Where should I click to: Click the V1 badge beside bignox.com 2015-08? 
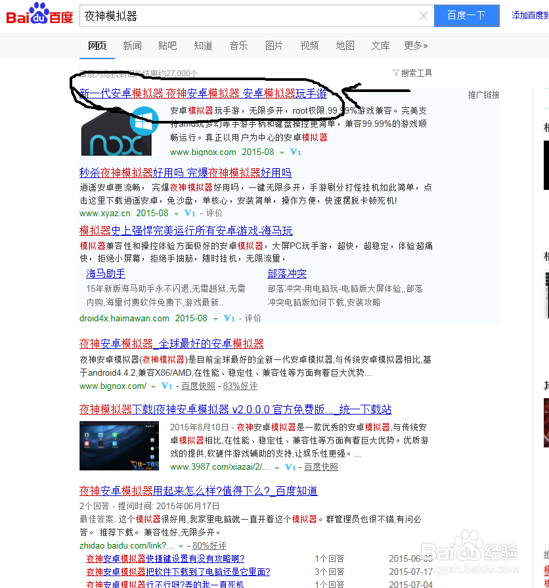(x=296, y=152)
